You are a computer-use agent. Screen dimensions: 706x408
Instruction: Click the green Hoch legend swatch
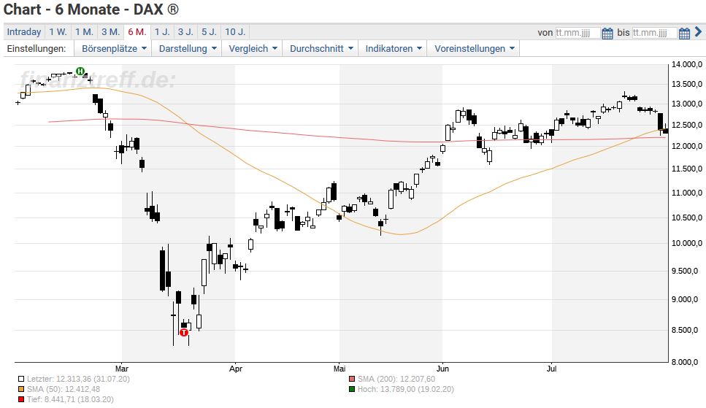click(352, 389)
